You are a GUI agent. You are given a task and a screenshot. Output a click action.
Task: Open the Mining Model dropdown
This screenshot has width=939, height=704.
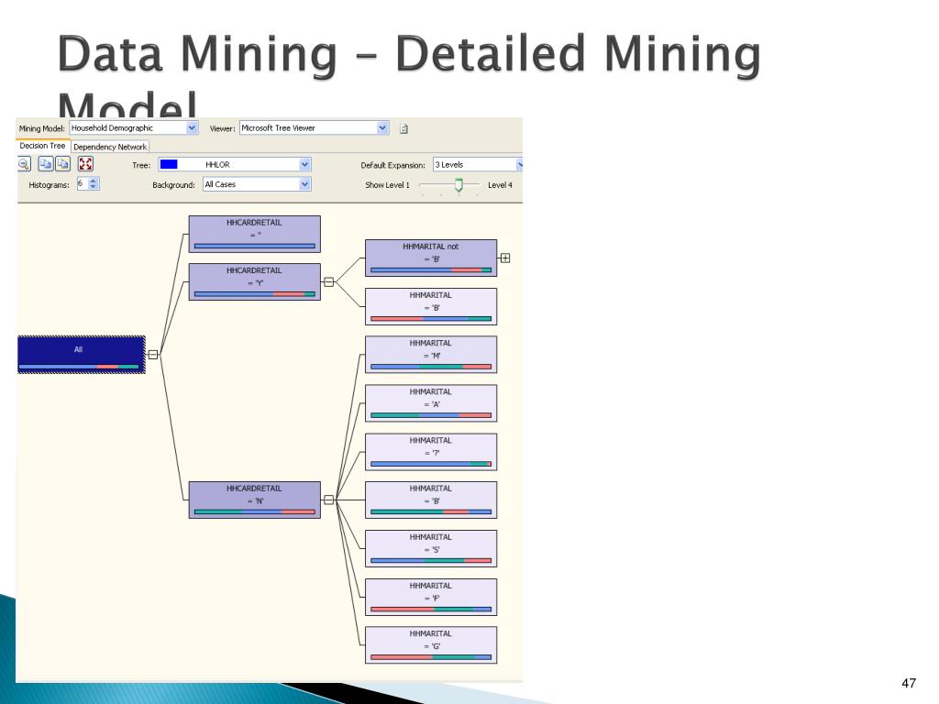(x=192, y=128)
